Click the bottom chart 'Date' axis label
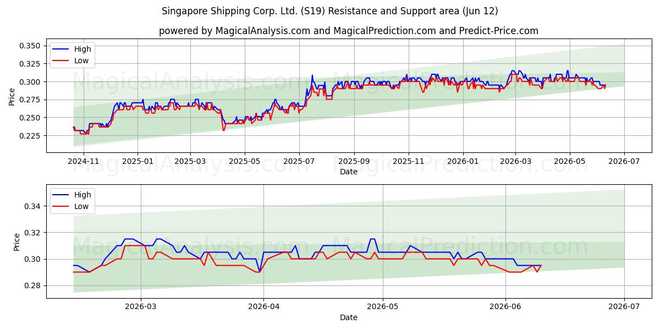Viewport: 660px width, 330px height. 349,317
